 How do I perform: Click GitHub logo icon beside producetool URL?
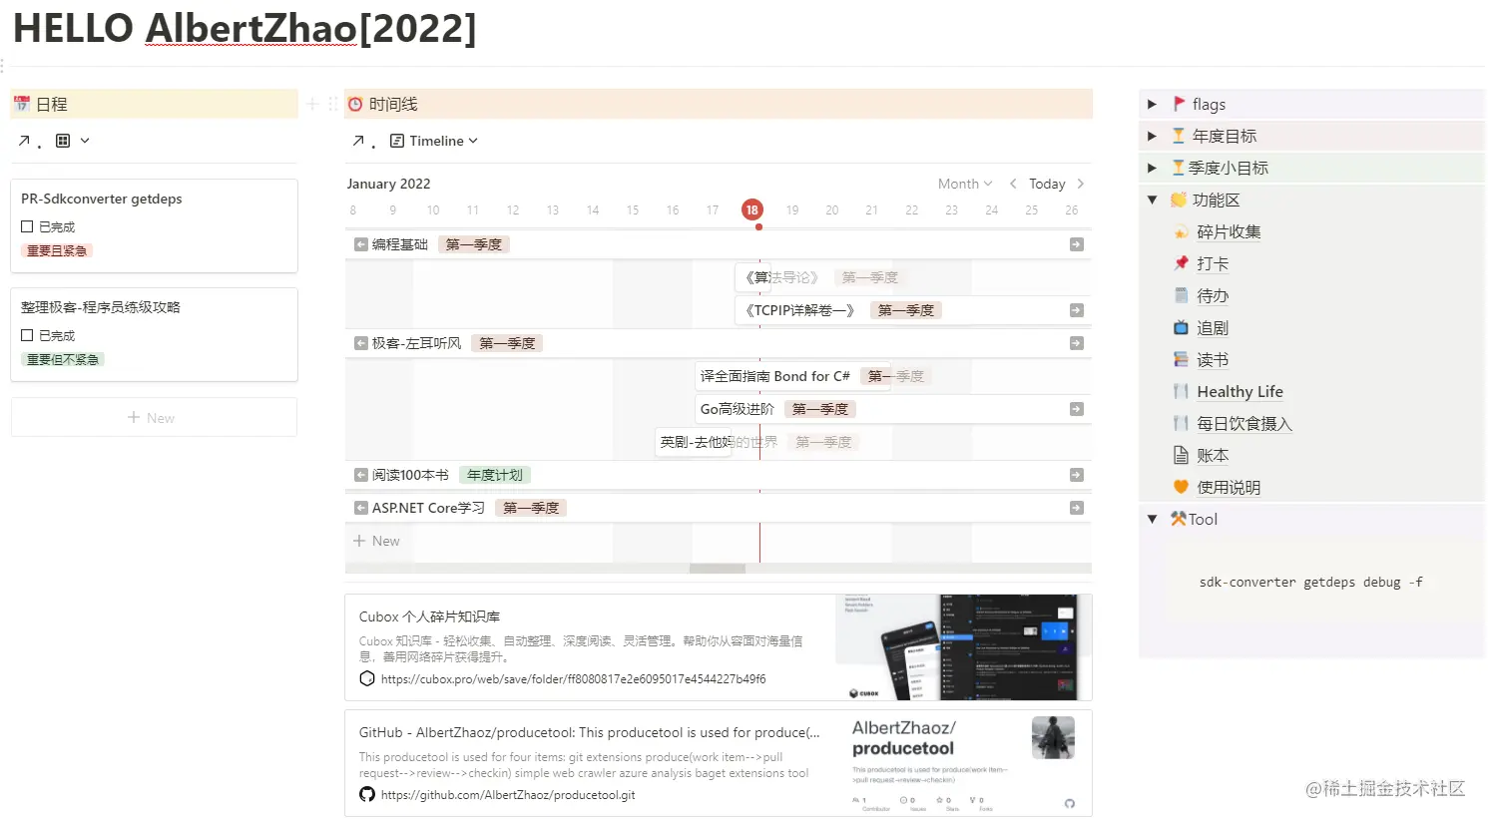(367, 794)
